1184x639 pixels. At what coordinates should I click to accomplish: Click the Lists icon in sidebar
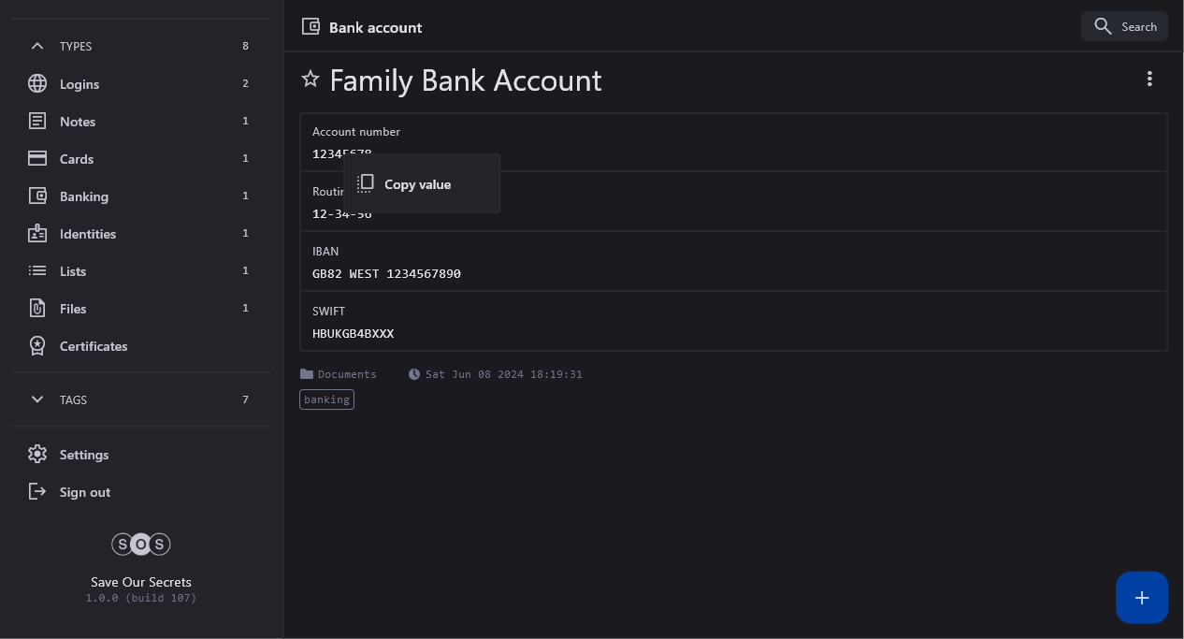point(37,271)
